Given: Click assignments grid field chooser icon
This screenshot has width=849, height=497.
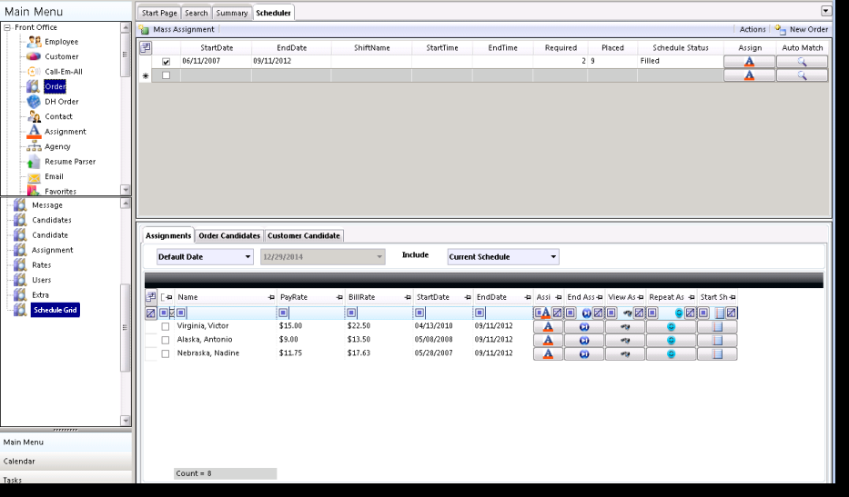Looking at the screenshot, I should click(151, 296).
